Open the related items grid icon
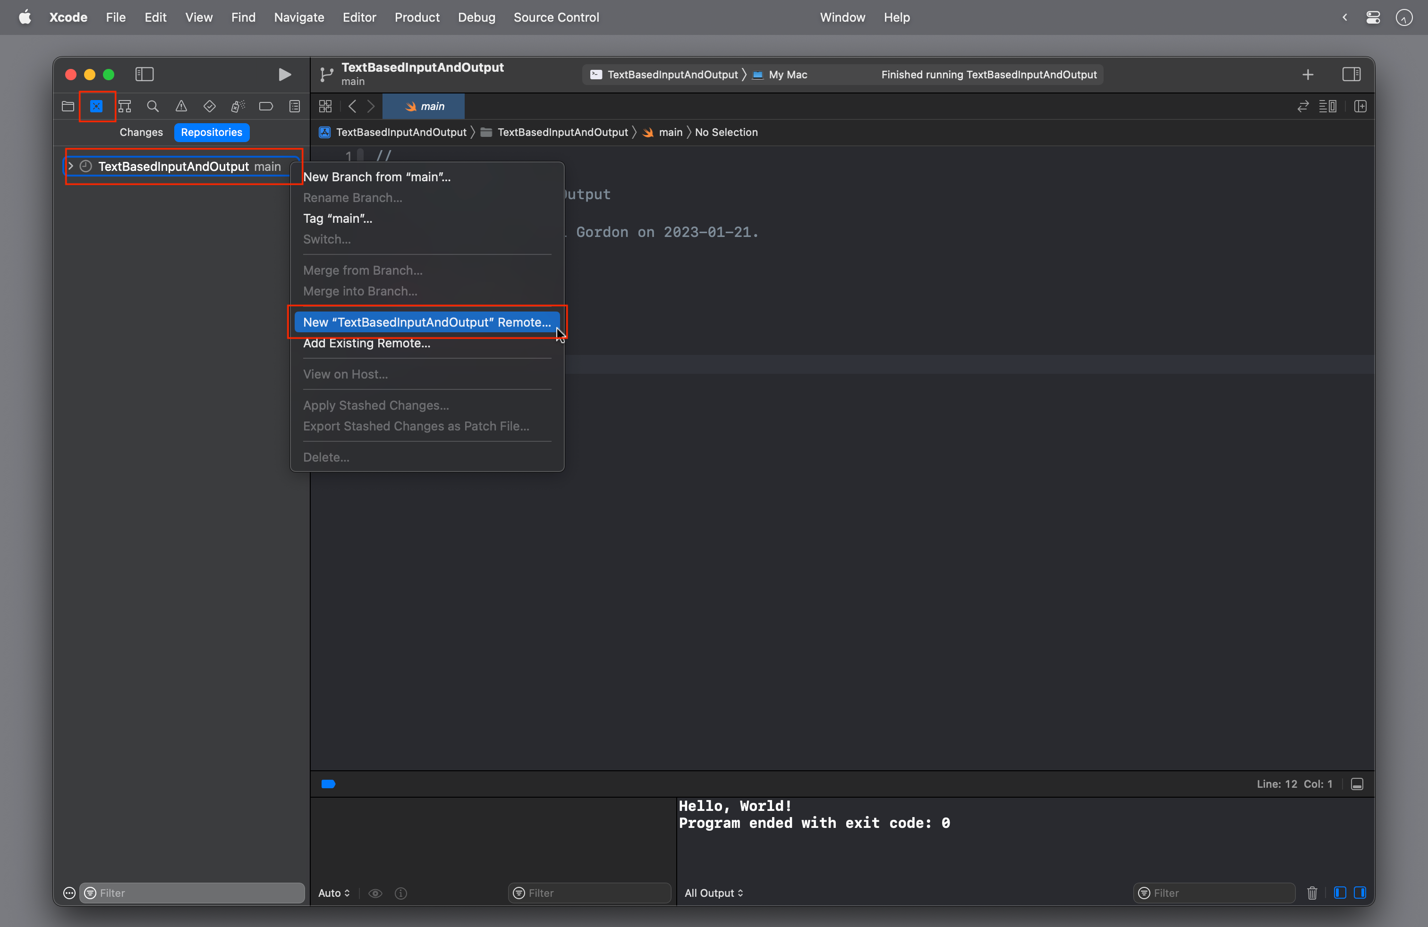The height and width of the screenshot is (927, 1428). coord(325,106)
